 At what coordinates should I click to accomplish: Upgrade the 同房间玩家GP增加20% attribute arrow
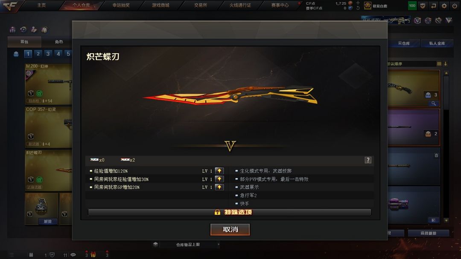click(219, 187)
